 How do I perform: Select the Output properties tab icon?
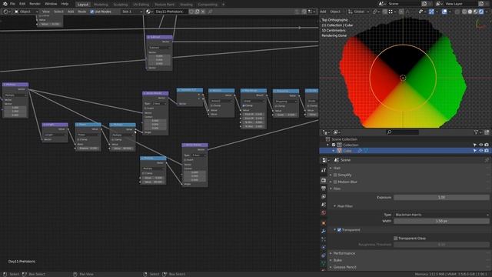pos(324,188)
